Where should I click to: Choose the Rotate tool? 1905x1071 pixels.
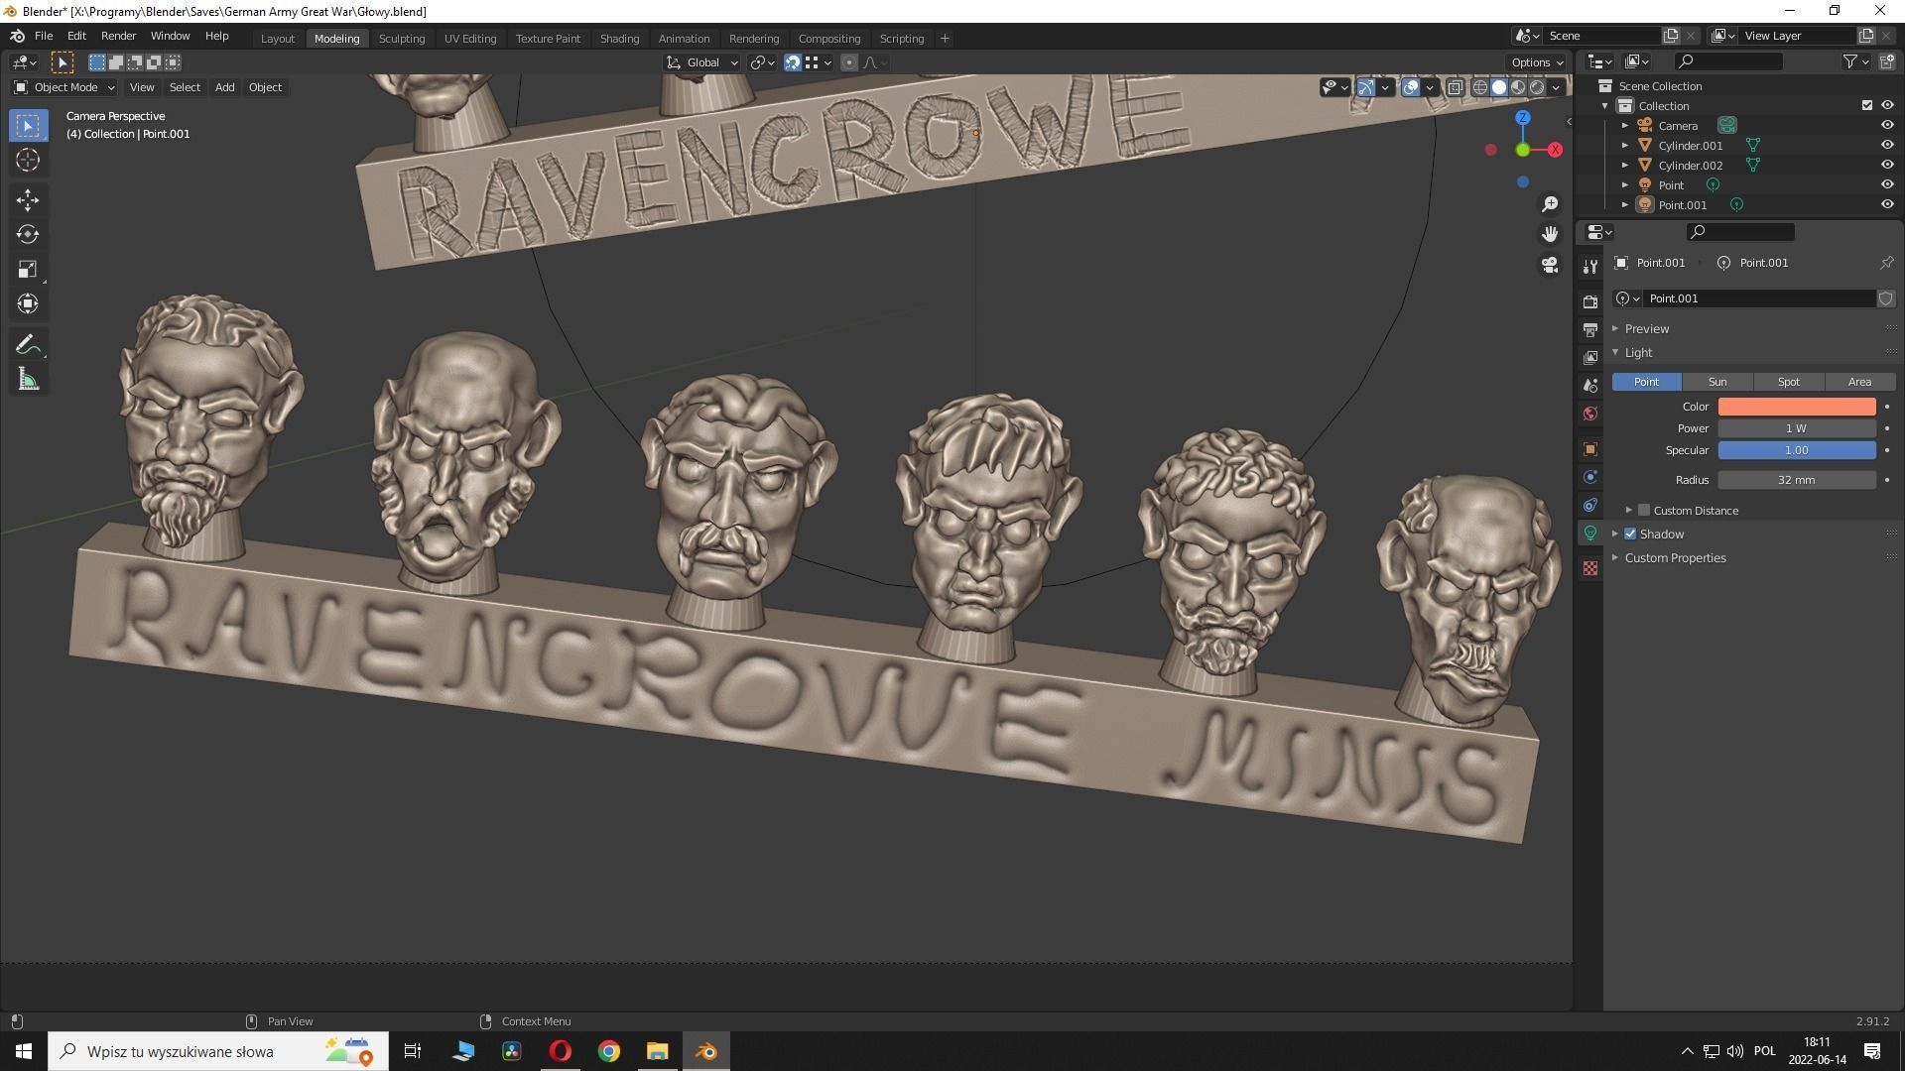click(x=28, y=235)
